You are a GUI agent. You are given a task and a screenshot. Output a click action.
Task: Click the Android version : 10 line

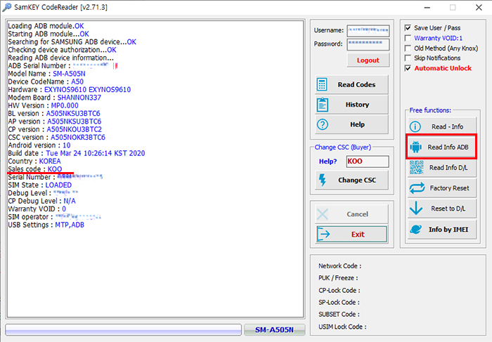point(39,145)
